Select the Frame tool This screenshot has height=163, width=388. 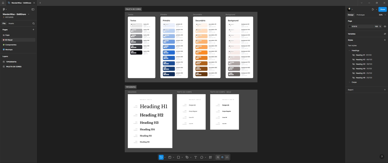click(x=170, y=157)
